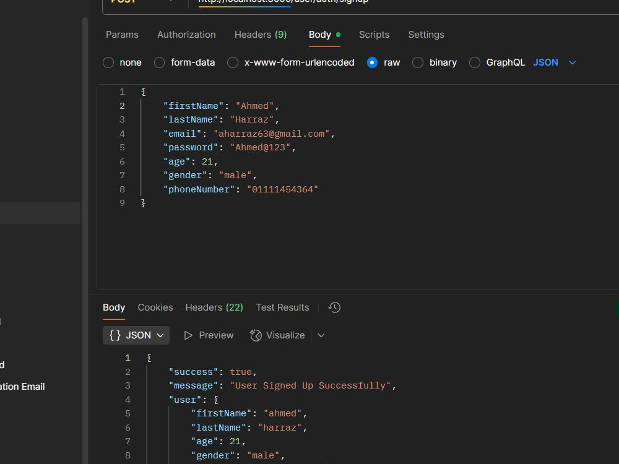Switch to the Params tab
Viewport: 619px width, 464px height.
122,35
